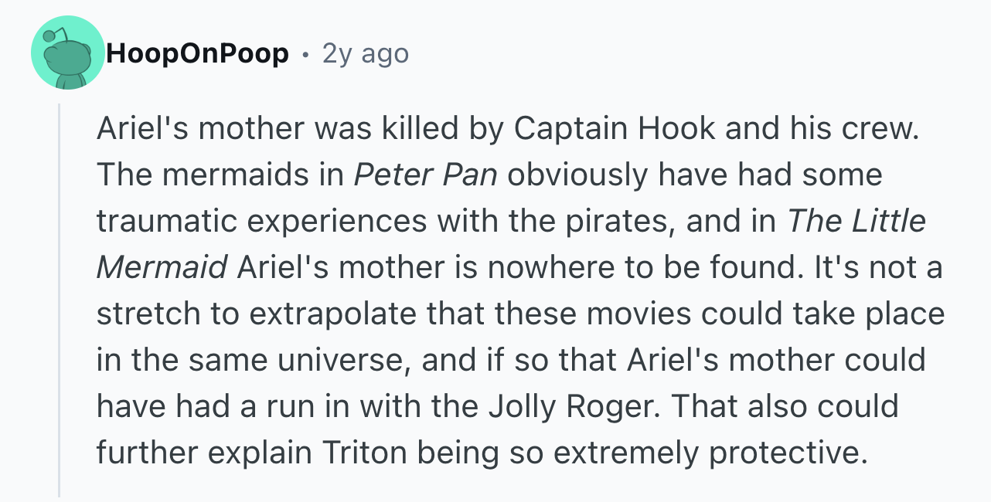Image resolution: width=991 pixels, height=502 pixels.
Task: Click the italic 'The Little' text in the comment
Action: pyautogui.click(x=856, y=222)
